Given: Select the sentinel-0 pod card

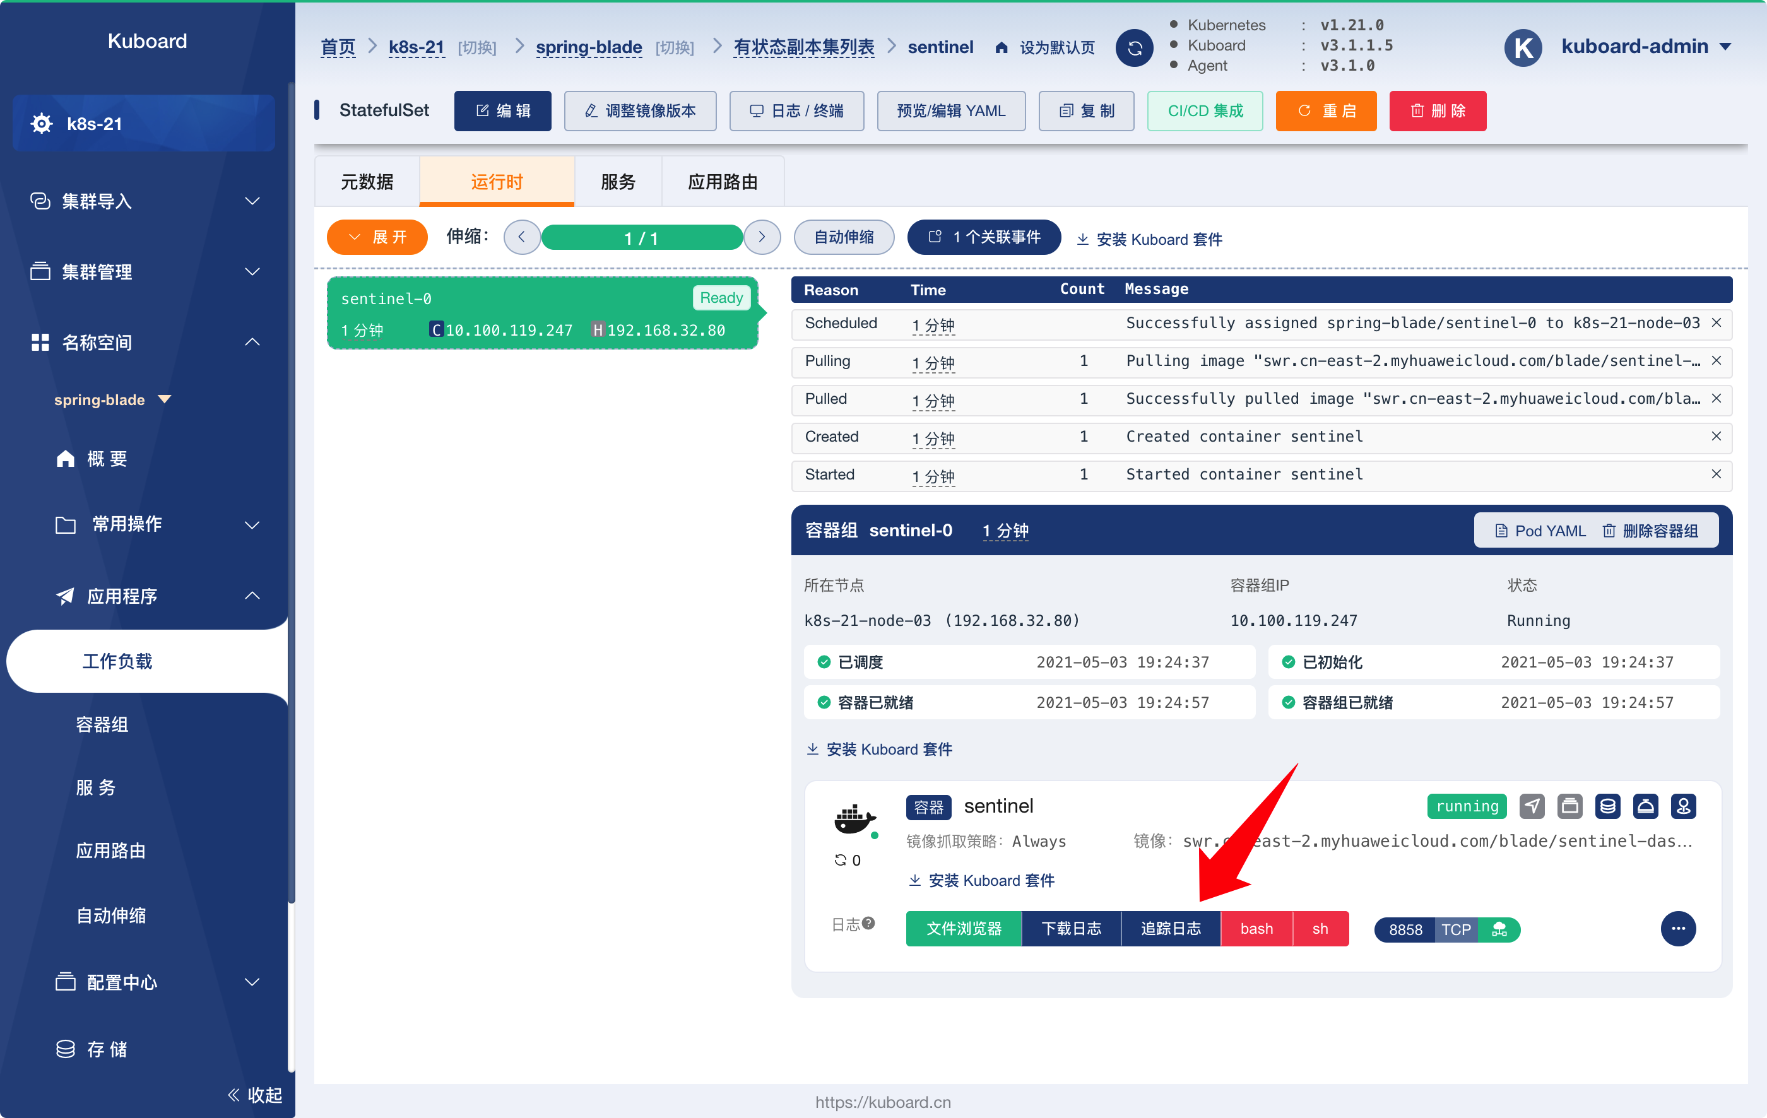Looking at the screenshot, I should pyautogui.click(x=542, y=313).
